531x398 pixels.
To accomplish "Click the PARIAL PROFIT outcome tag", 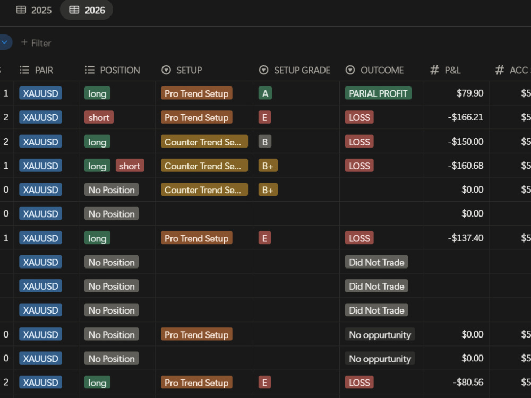I will pyautogui.click(x=378, y=93).
